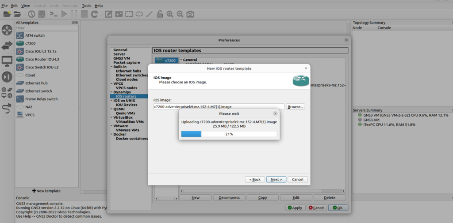Open the File menu
The image size is (453, 223).
pos(4,6)
